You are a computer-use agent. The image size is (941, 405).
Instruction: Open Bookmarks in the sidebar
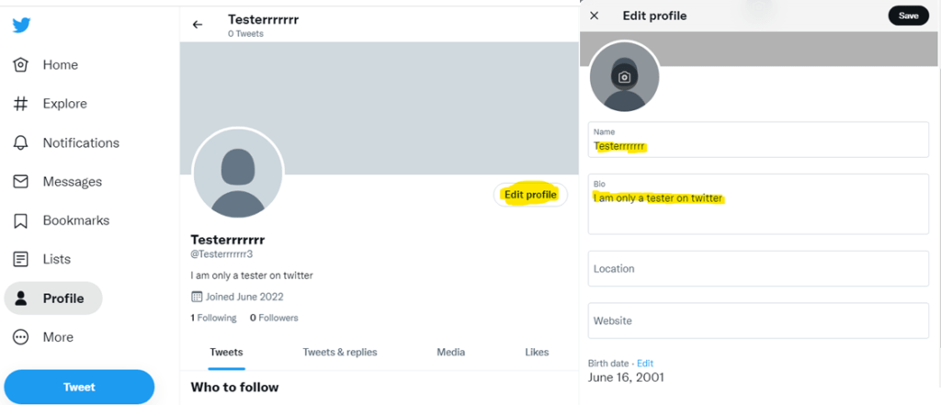62,220
